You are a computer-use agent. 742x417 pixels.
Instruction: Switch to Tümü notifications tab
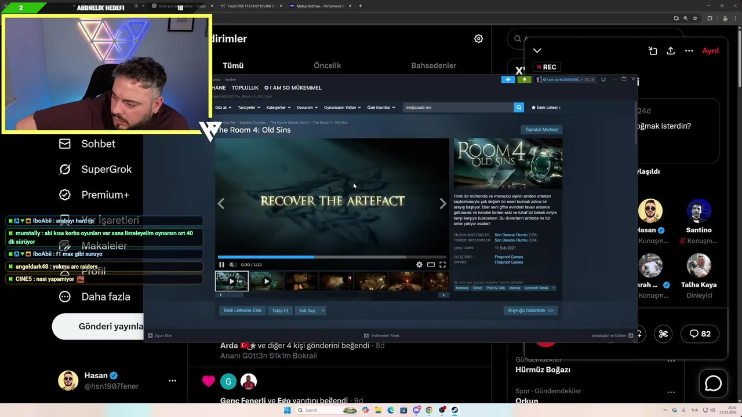tap(233, 65)
